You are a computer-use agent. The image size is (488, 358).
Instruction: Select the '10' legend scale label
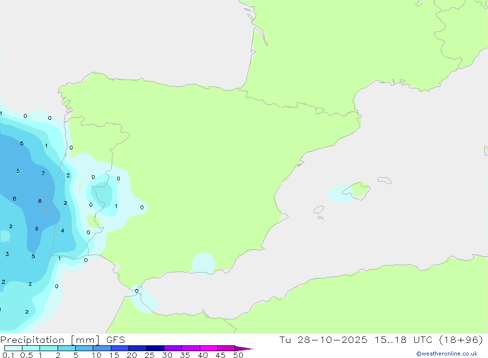[x=97, y=355]
